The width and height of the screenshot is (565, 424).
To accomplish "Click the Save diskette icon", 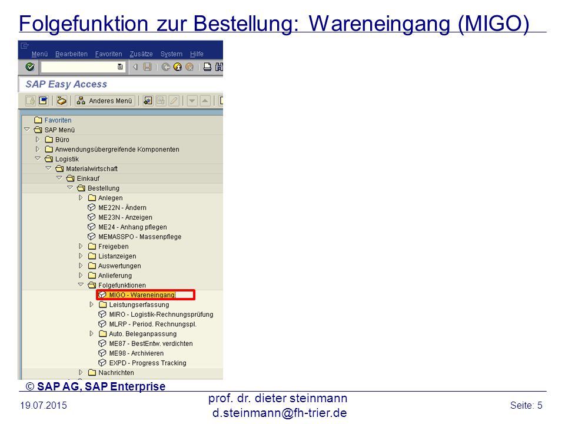I will click(x=147, y=67).
